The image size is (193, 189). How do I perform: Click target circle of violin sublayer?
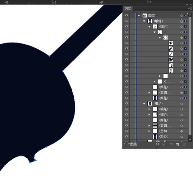click(x=181, y=49)
